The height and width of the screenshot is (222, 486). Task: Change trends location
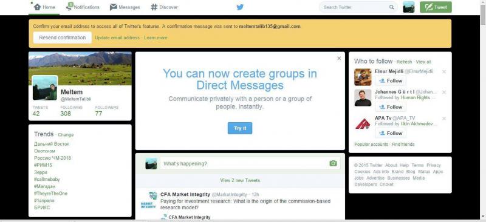click(66, 135)
